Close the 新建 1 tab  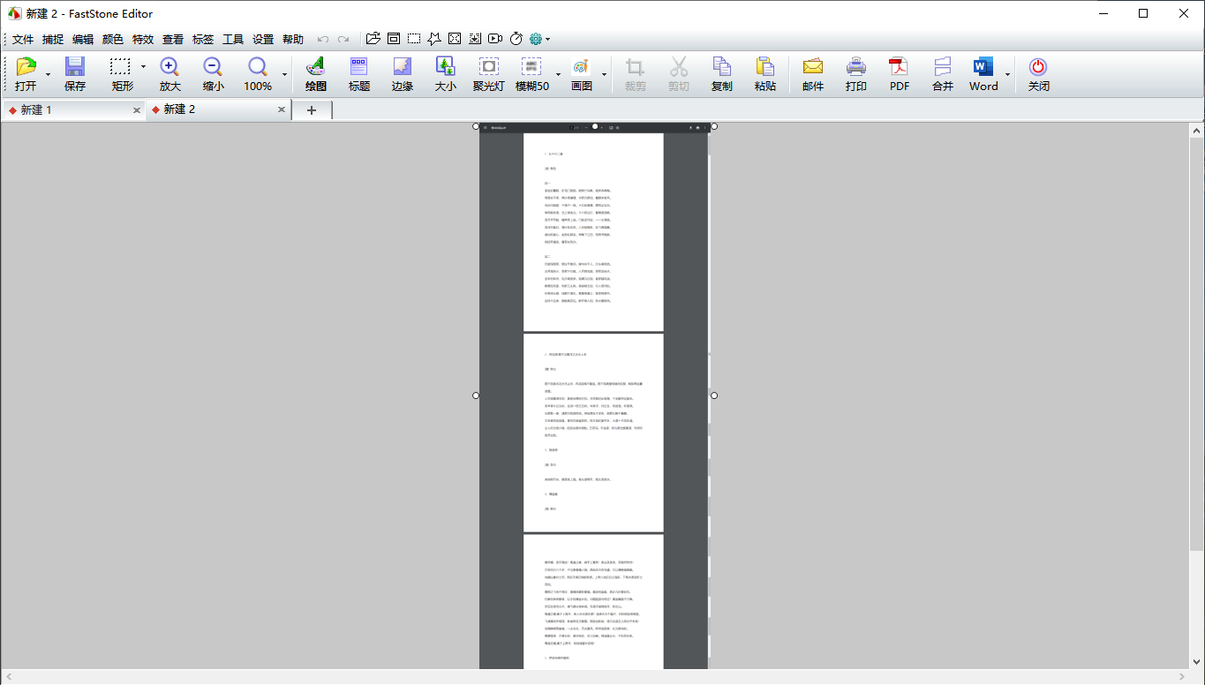(137, 110)
